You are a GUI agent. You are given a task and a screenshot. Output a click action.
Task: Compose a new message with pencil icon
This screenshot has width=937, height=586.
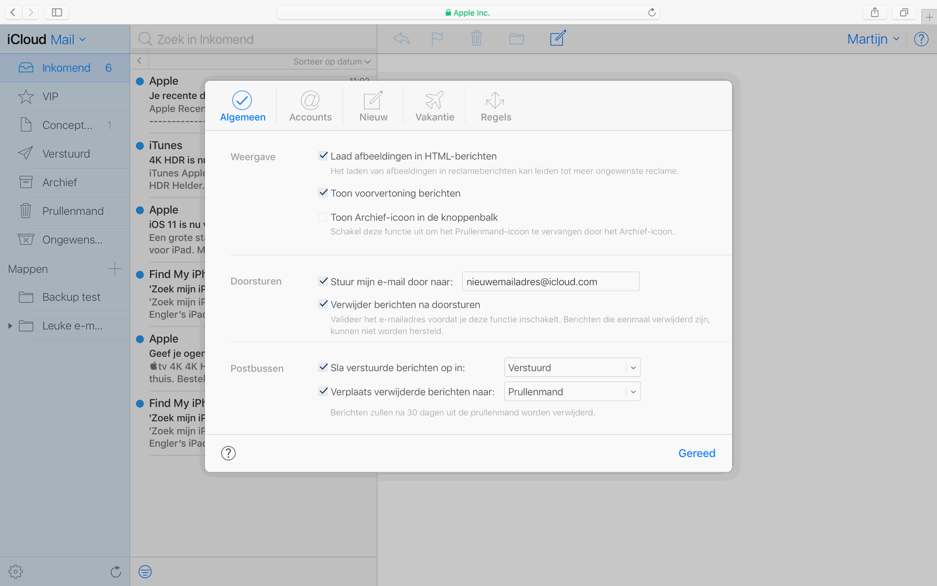(558, 38)
